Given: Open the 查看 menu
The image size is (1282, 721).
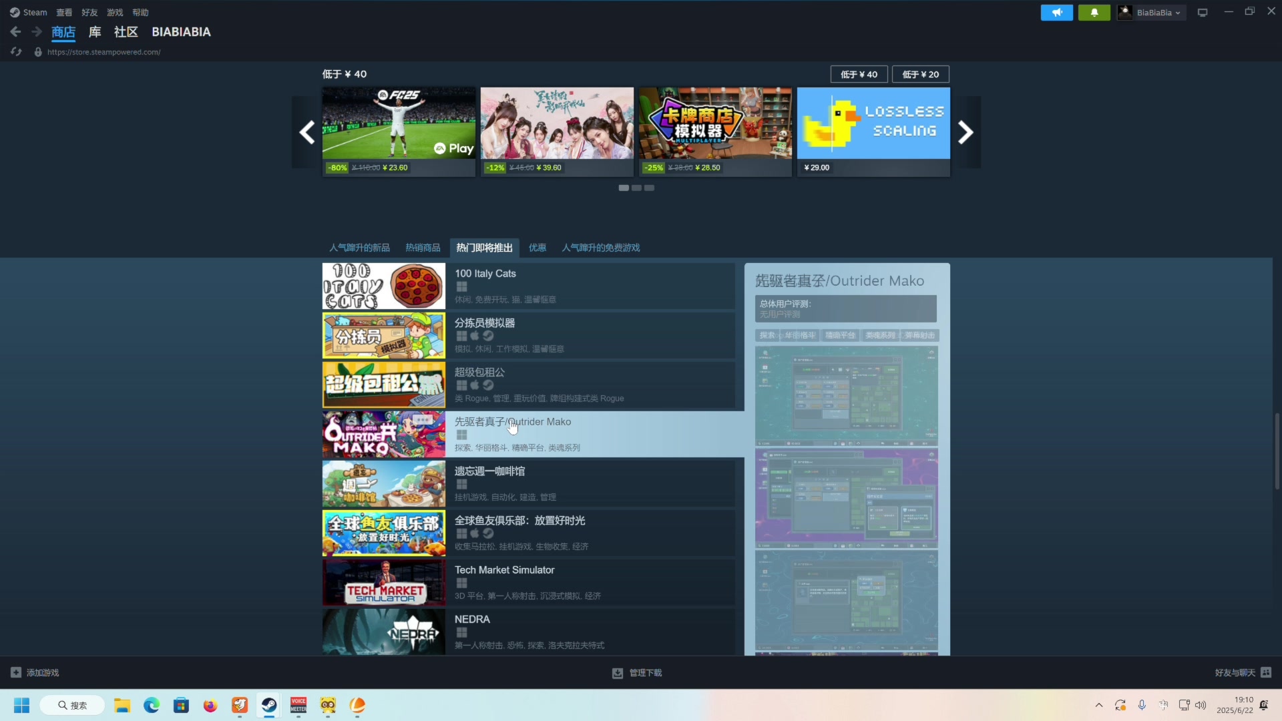Looking at the screenshot, I should (x=64, y=12).
